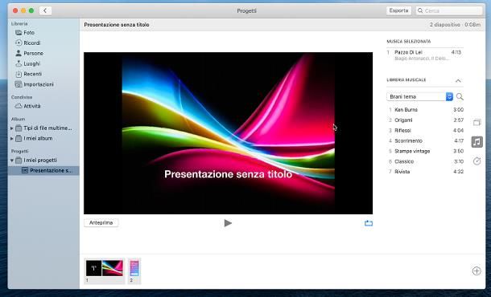
Task: Select the Stampe vintage track
Action: pos(426,151)
